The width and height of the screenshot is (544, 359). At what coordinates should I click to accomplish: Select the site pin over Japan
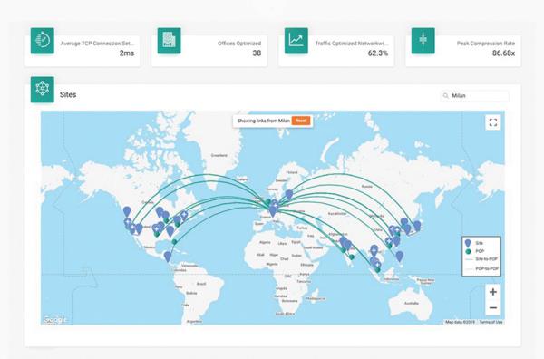(x=417, y=226)
